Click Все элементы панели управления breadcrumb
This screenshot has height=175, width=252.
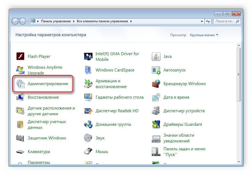[103, 21]
